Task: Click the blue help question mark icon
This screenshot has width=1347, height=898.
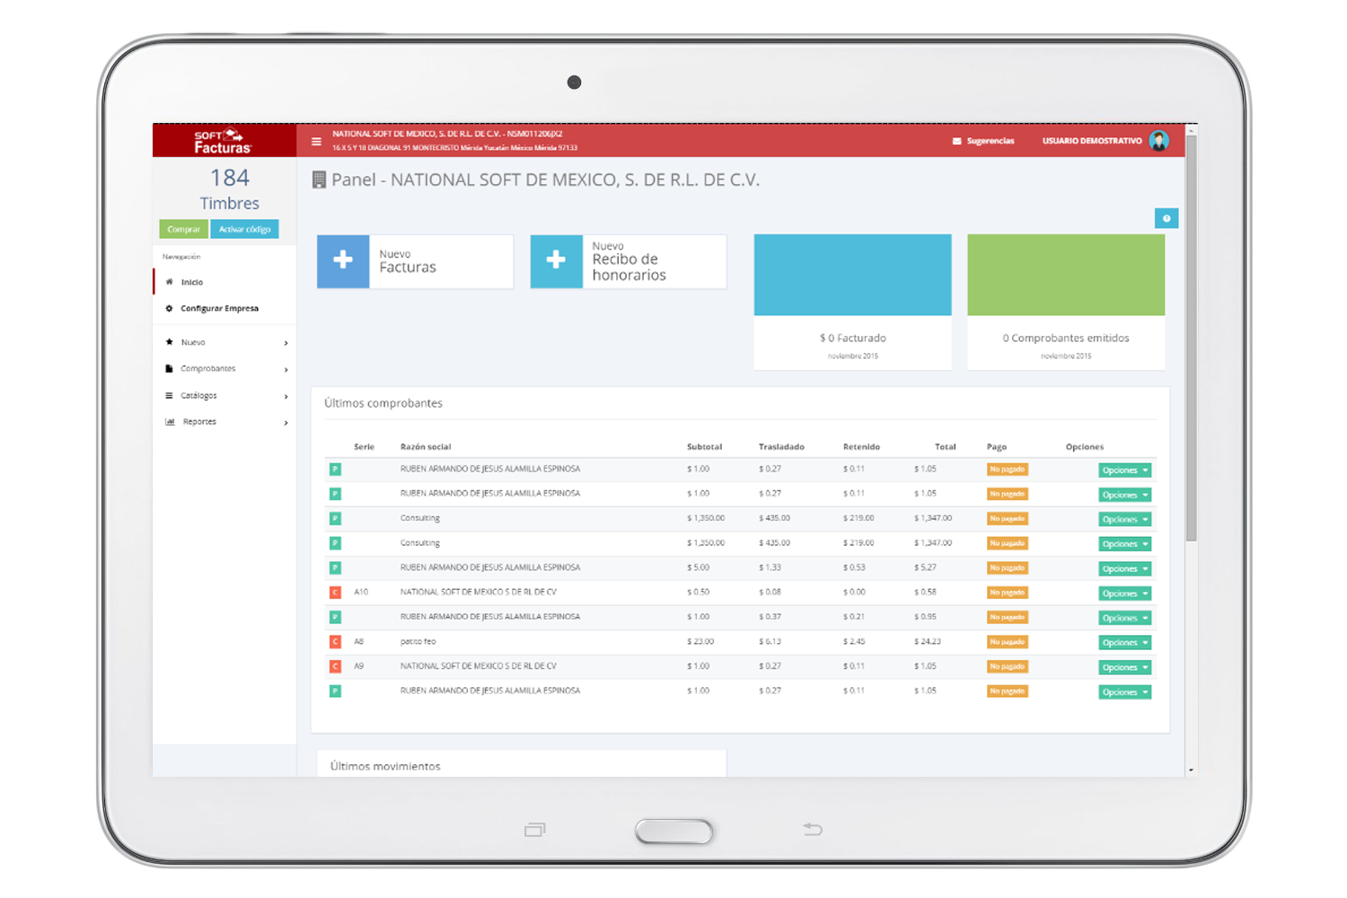Action: [x=1166, y=218]
